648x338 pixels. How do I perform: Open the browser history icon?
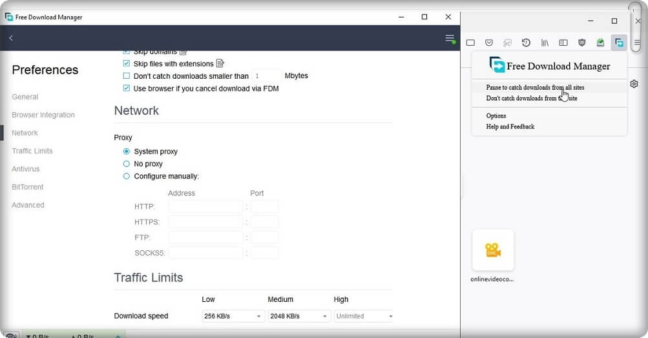(x=526, y=43)
